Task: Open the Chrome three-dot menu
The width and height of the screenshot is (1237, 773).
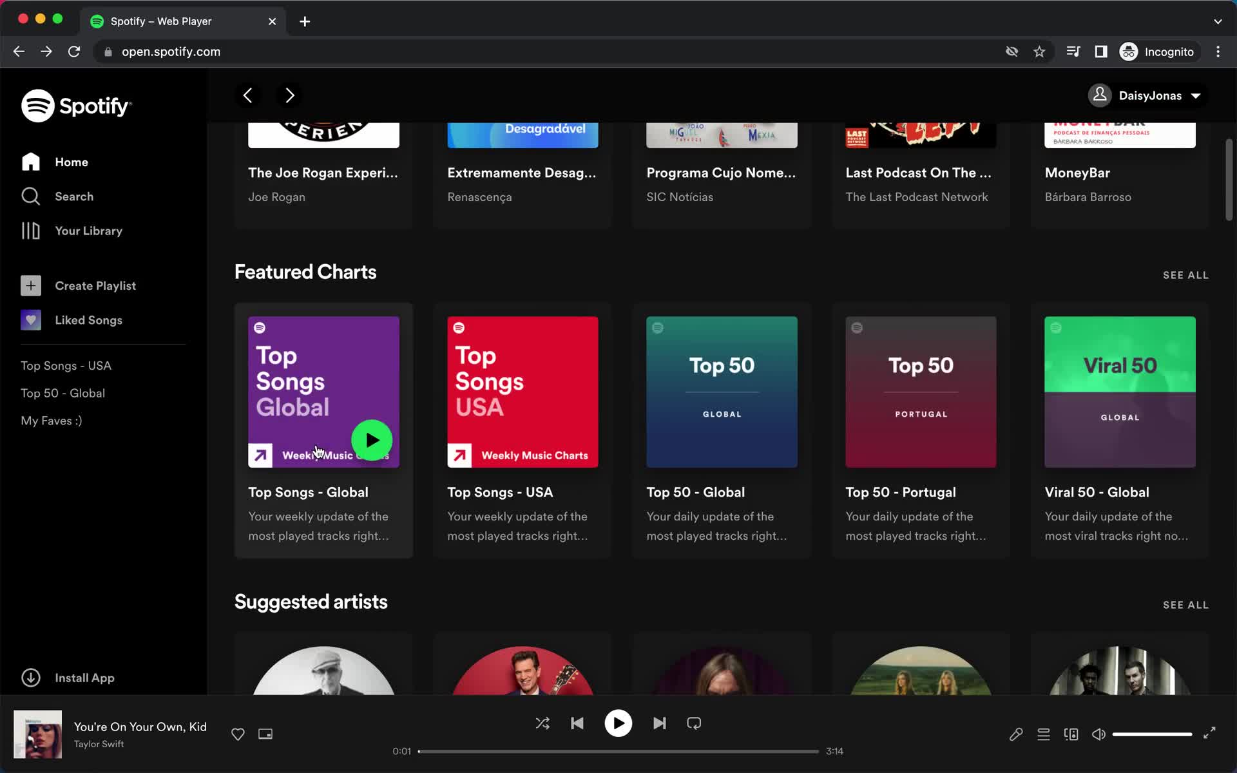Action: click(x=1218, y=52)
